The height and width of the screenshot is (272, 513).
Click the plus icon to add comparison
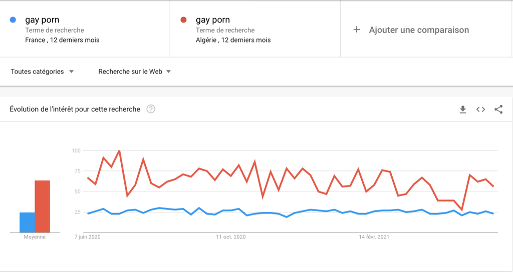point(357,29)
